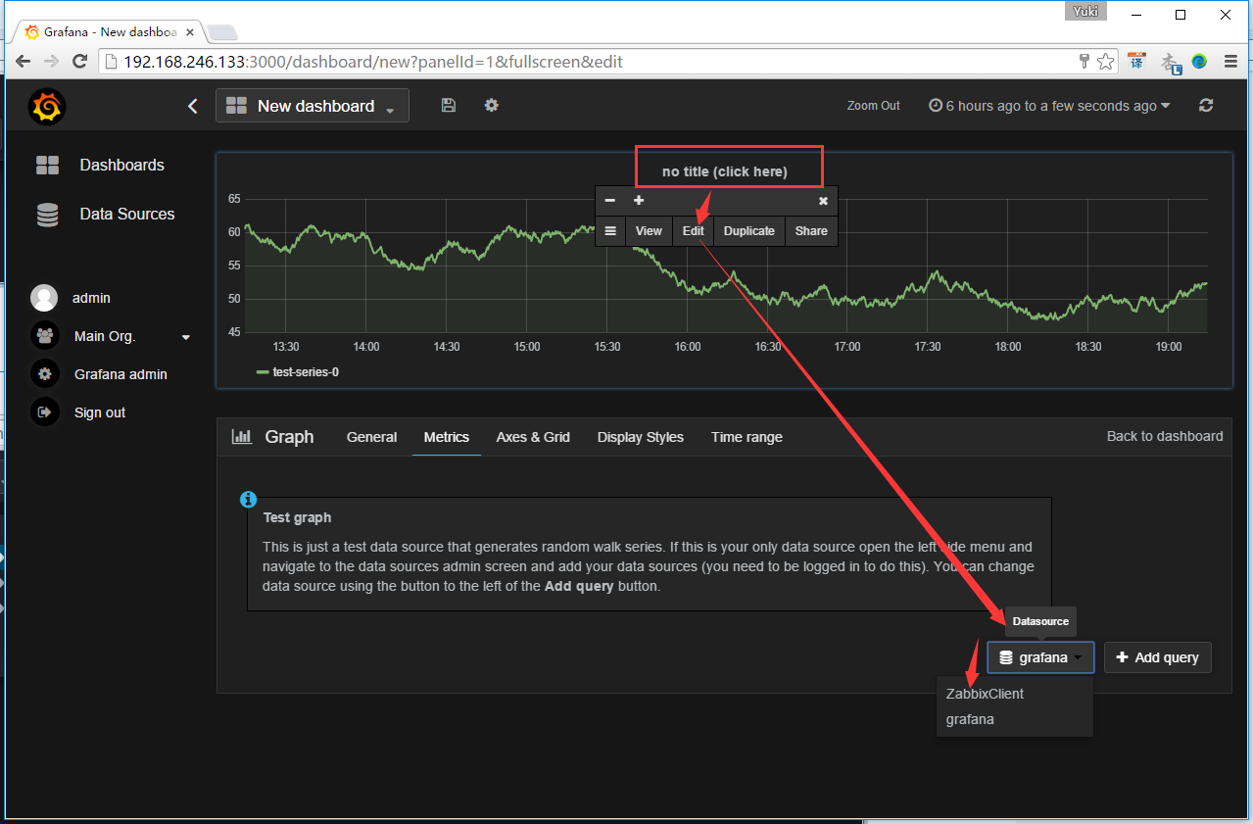Collapse the side menu with the chevron
Screen dimensions: 1253x824
[193, 106]
